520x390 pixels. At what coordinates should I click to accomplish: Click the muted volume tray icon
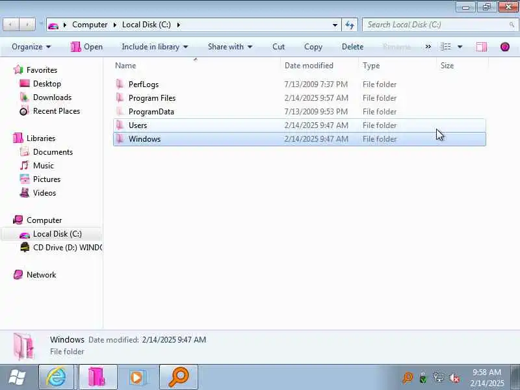(454, 378)
